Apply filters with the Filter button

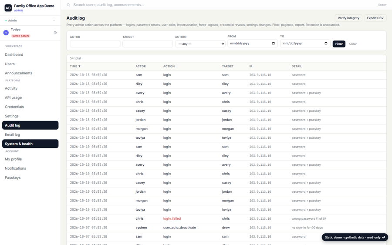(x=339, y=44)
